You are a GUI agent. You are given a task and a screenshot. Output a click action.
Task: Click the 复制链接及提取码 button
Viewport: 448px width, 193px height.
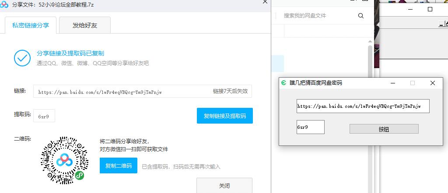[224, 116]
